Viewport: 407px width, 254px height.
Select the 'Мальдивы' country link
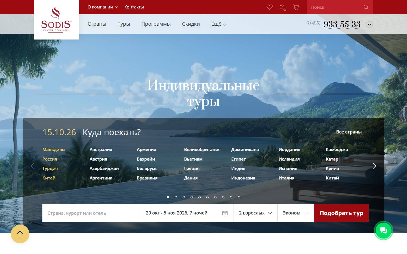(x=54, y=149)
